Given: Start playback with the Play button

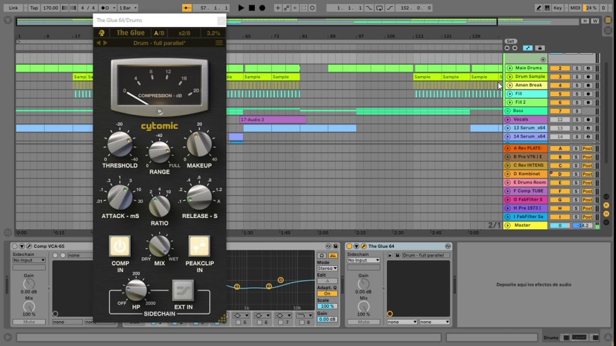Looking at the screenshot, I should pyautogui.click(x=241, y=8).
